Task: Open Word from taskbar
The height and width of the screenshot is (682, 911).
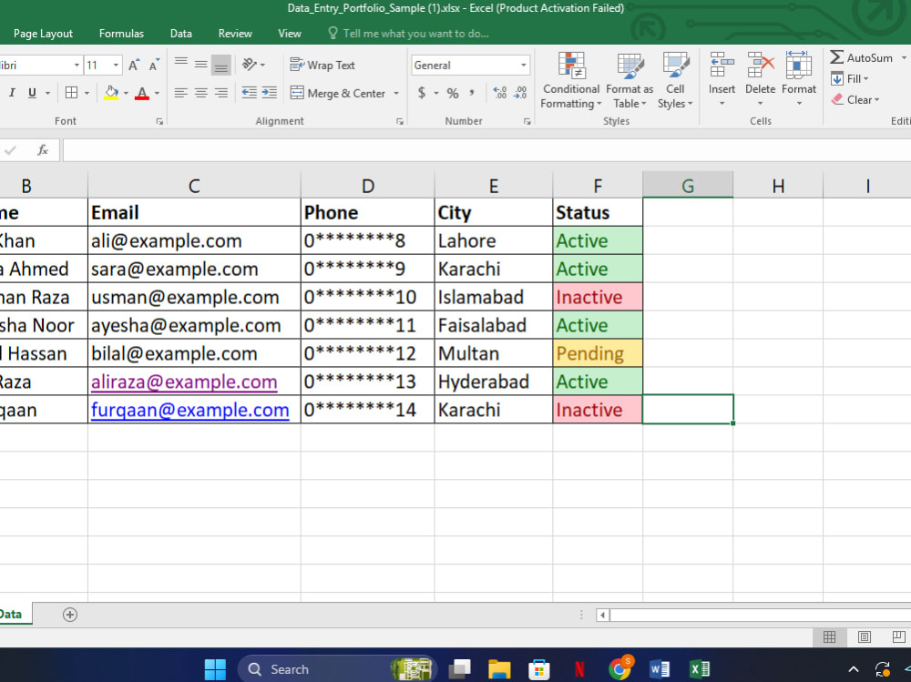Action: [659, 669]
